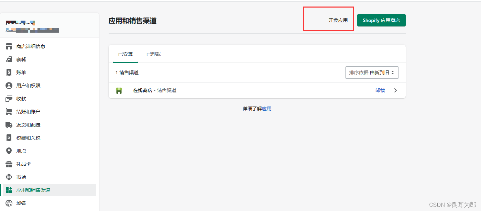This screenshot has width=481, height=211.
Task: Click the taxes and duties percent icon
Action: pyautogui.click(x=9, y=138)
